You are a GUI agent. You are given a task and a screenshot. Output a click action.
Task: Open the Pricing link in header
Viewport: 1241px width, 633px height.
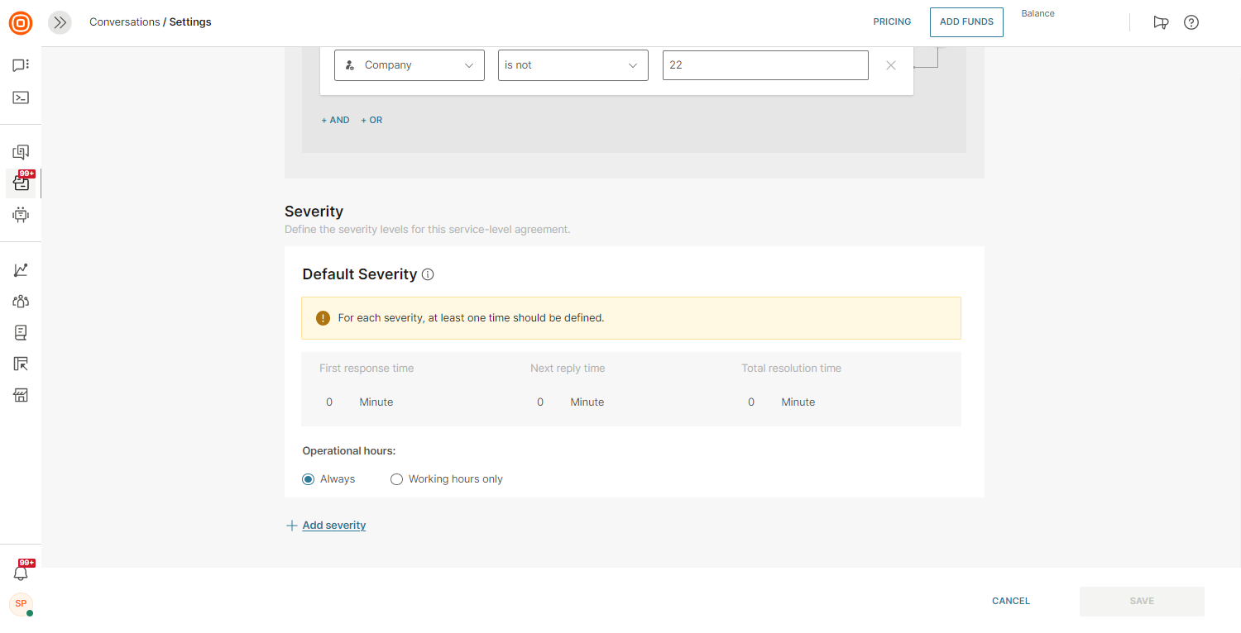tap(892, 22)
